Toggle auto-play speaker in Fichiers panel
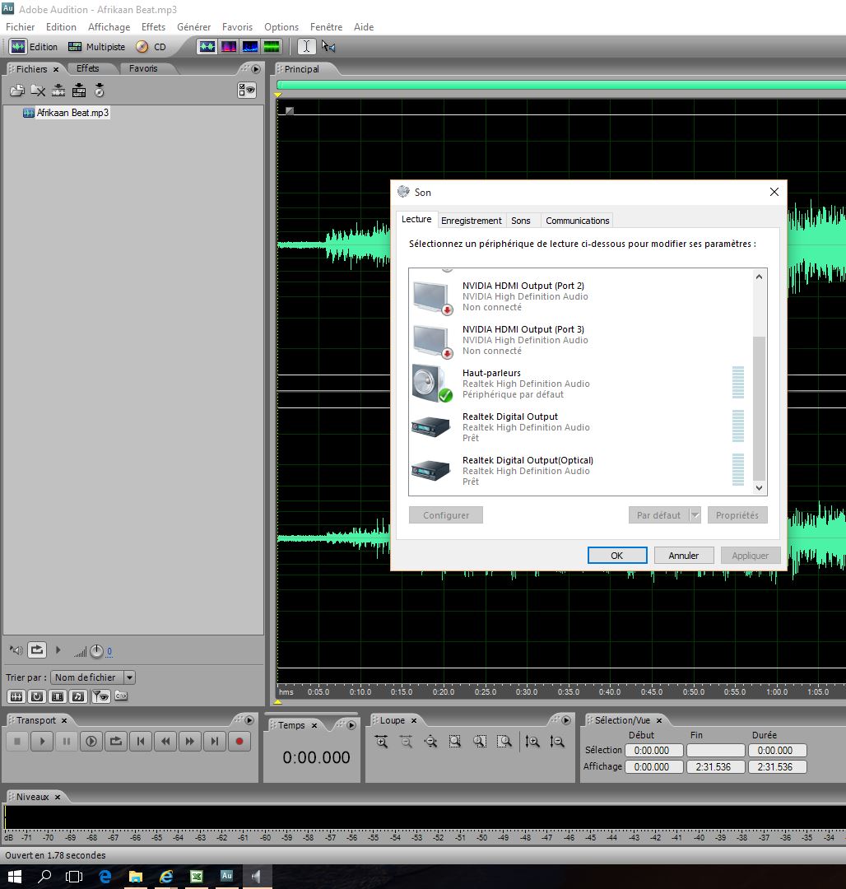Screen dimensions: 846x889 (16, 650)
